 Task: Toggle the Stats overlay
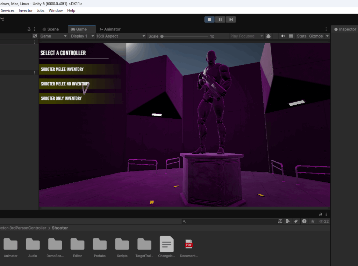[x=301, y=36]
